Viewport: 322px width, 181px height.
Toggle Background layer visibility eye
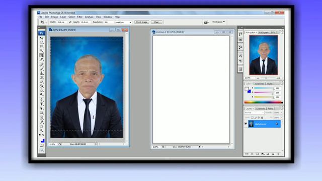(x=246, y=124)
